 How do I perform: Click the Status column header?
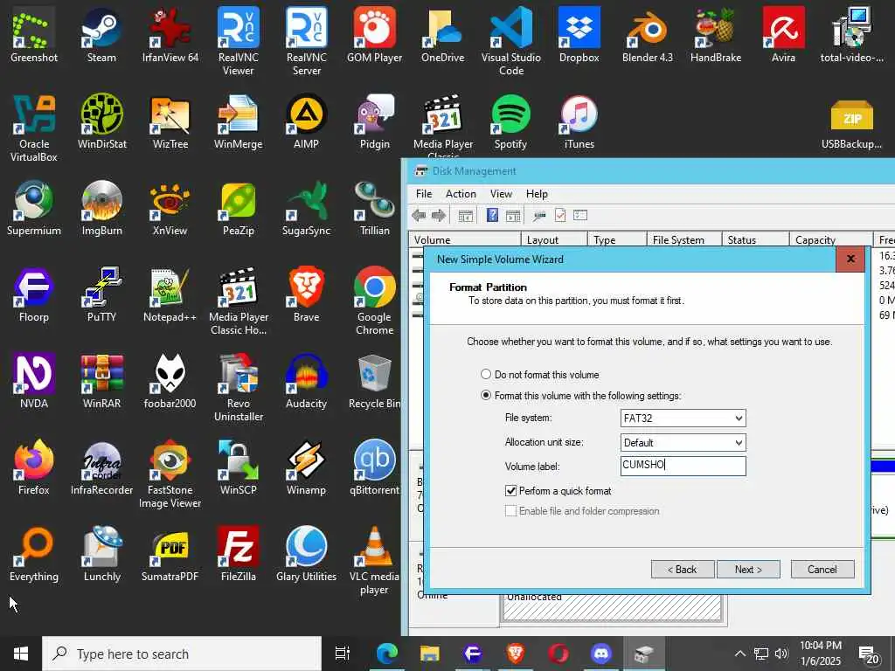[x=755, y=239]
